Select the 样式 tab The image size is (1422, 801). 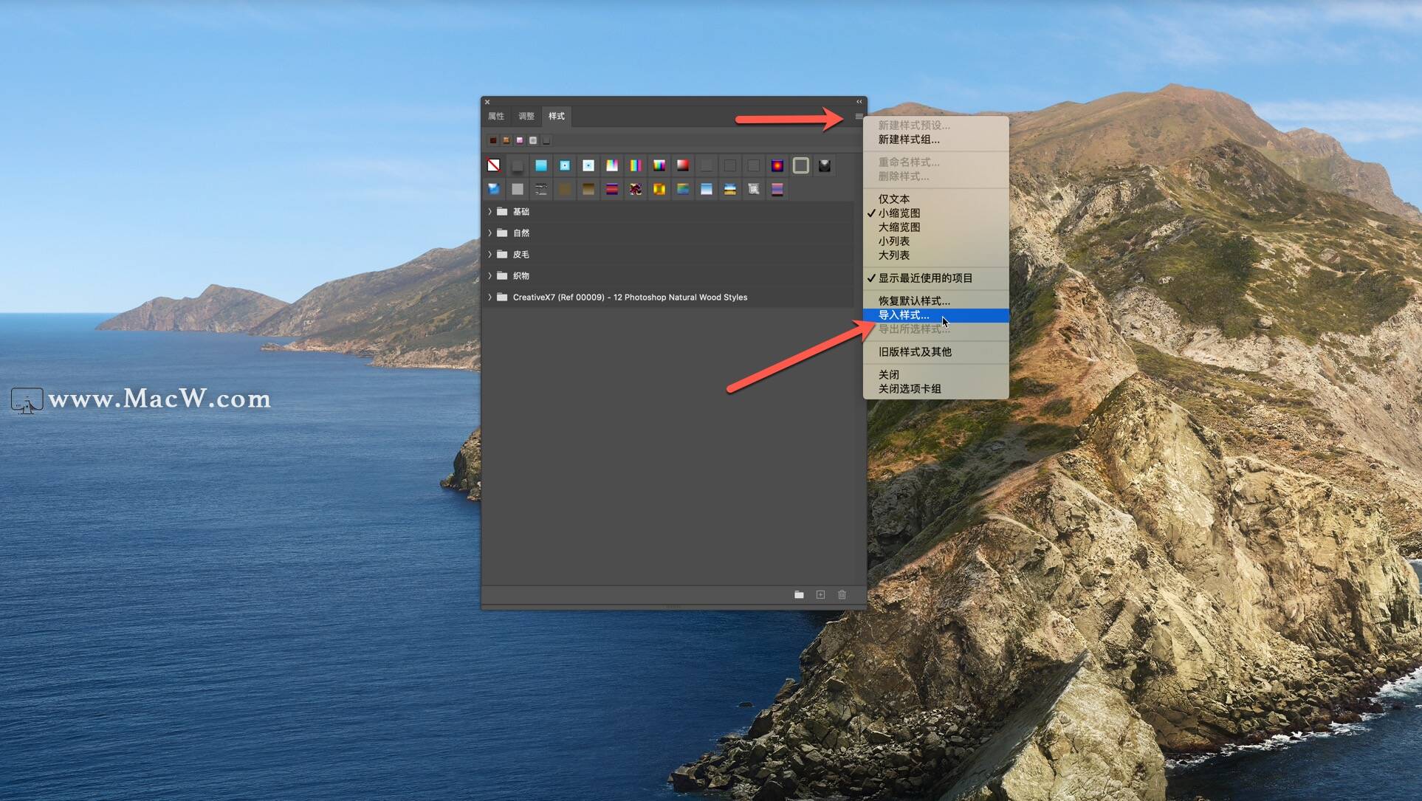(557, 116)
